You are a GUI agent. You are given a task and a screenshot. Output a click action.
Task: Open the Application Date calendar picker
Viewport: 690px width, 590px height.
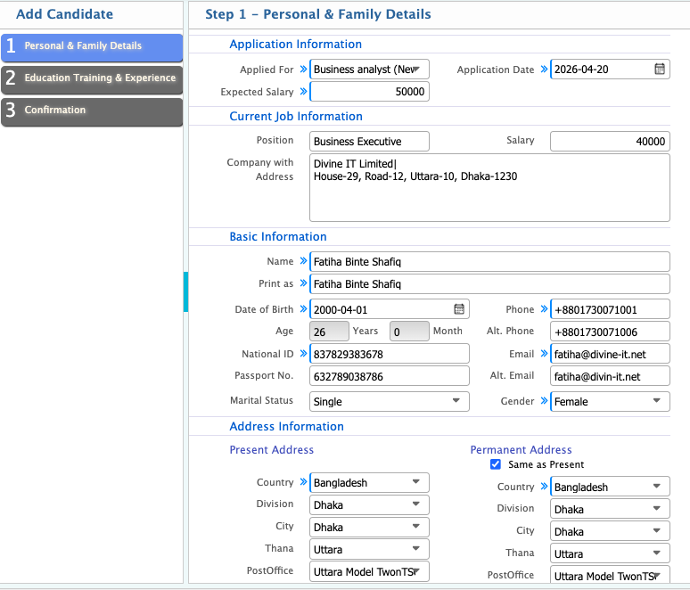click(660, 70)
